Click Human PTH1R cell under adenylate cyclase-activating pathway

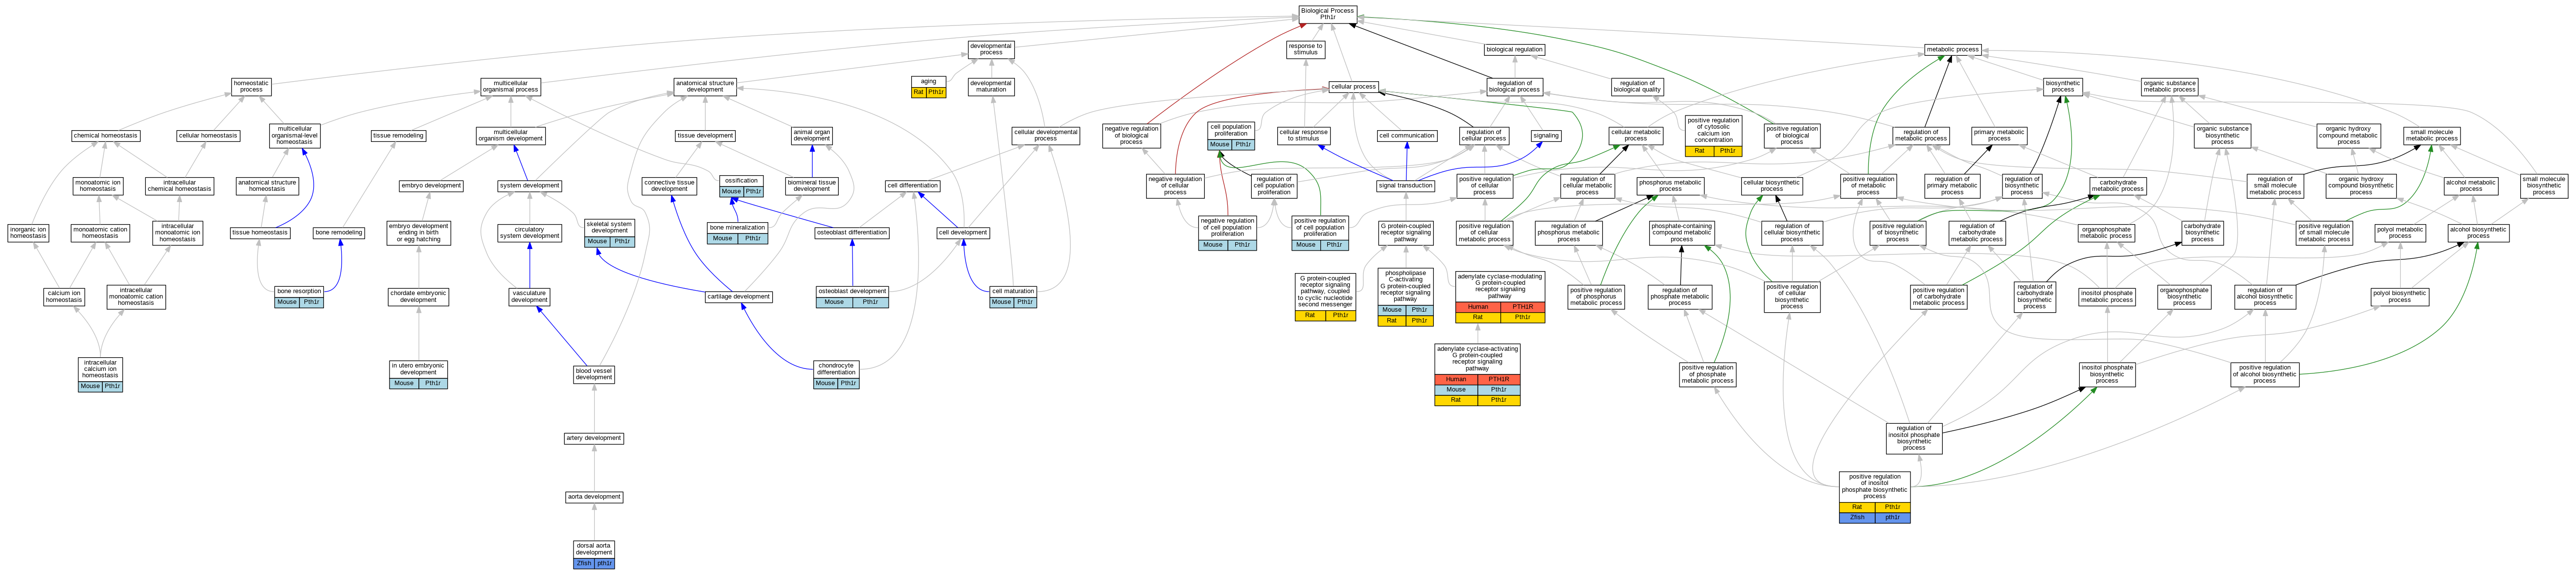click(1477, 379)
